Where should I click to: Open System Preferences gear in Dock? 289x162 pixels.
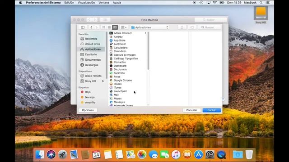210,154
